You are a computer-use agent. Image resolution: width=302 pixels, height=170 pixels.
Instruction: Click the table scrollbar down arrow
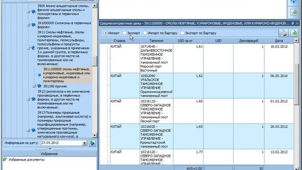click(296, 169)
